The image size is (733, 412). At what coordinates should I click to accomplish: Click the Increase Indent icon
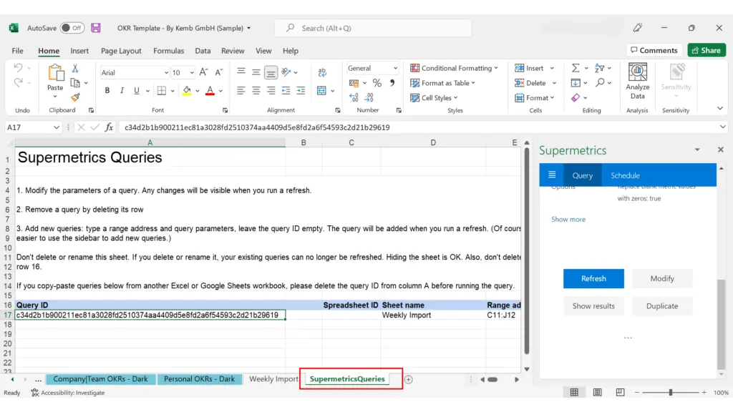coord(301,91)
